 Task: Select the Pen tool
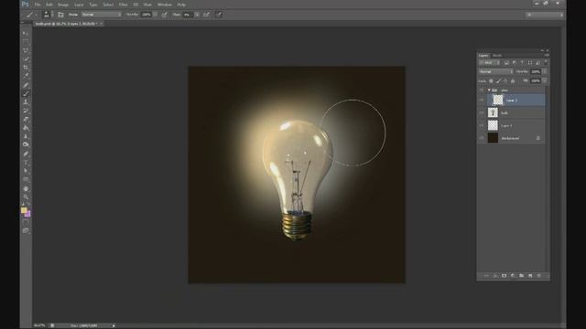pos(26,154)
